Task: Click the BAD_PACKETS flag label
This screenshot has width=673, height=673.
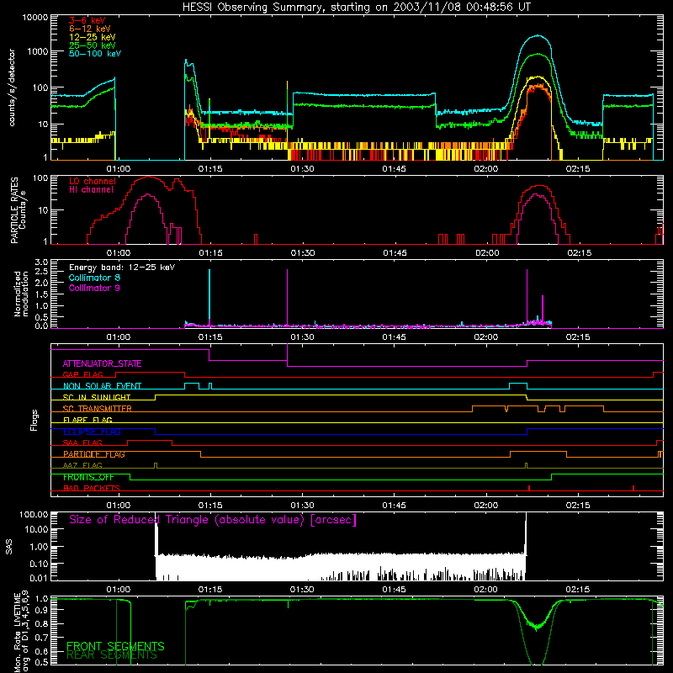Action: [92, 488]
